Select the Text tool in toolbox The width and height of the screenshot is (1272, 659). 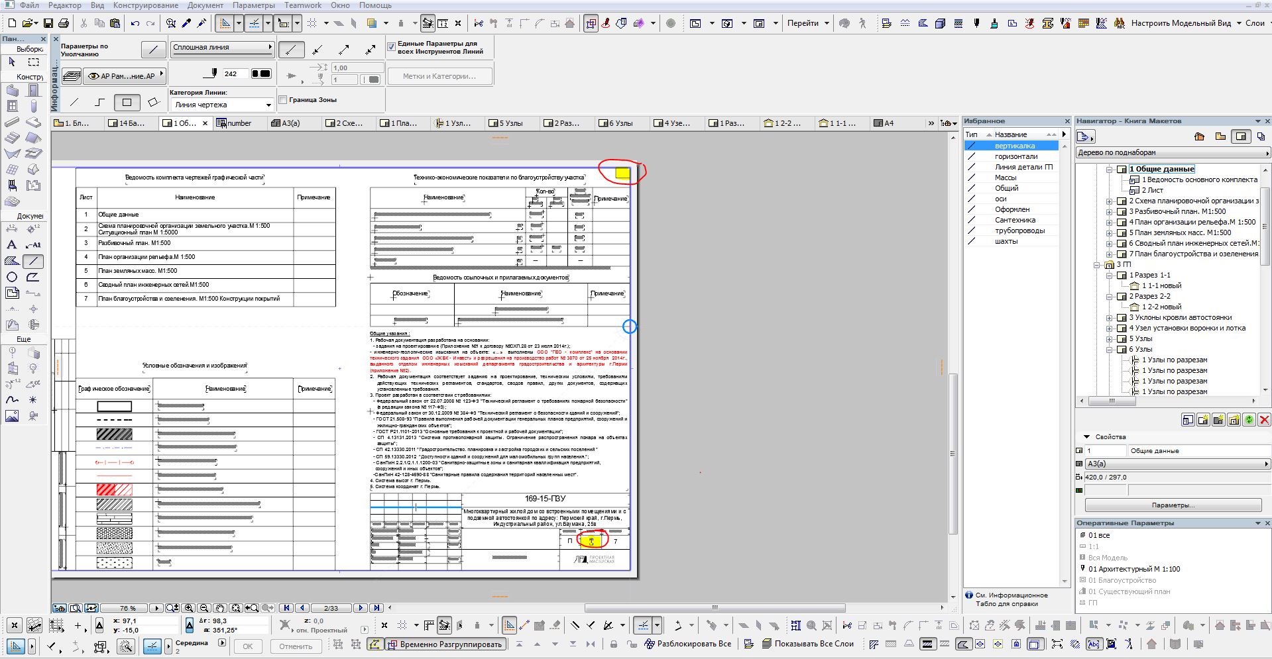(x=12, y=245)
